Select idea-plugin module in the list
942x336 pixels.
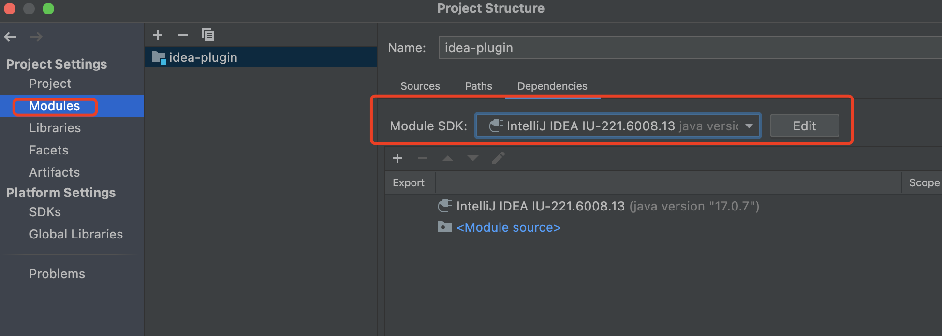203,57
